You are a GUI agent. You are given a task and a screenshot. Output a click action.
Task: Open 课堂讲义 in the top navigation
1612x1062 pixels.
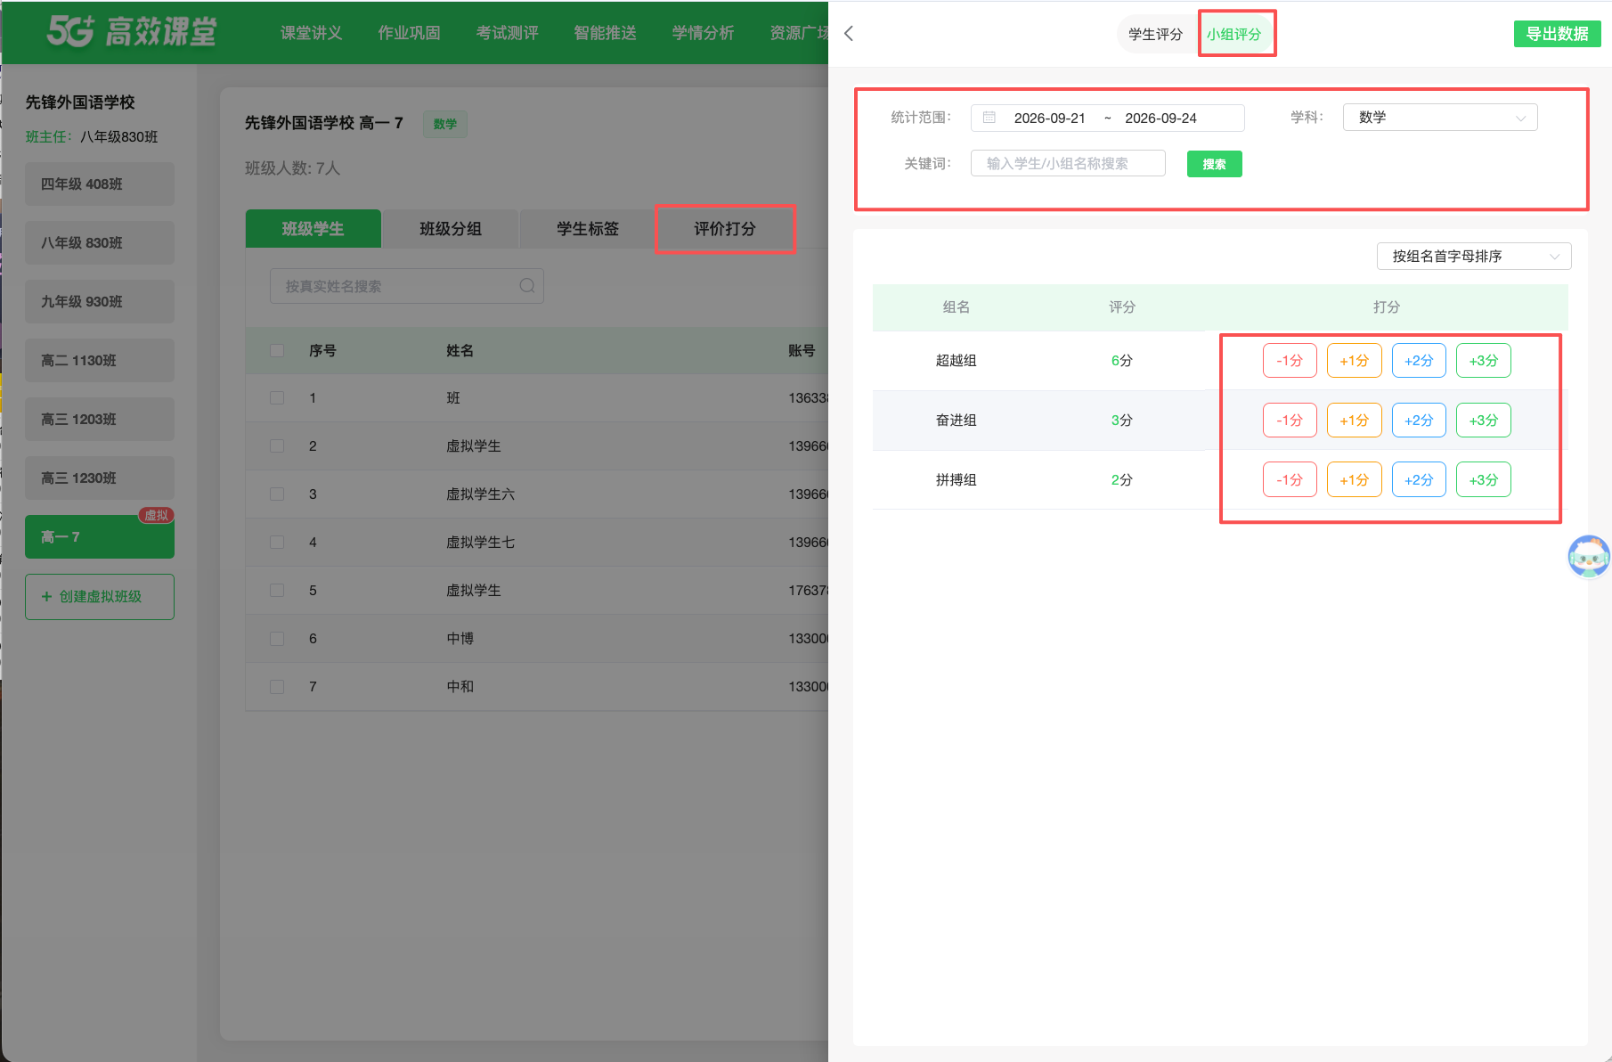point(311,33)
